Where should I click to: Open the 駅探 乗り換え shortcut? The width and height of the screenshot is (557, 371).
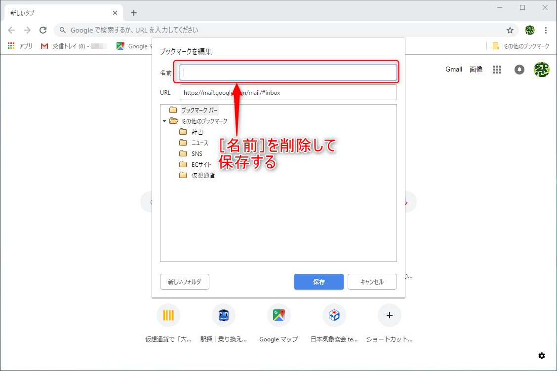click(224, 315)
